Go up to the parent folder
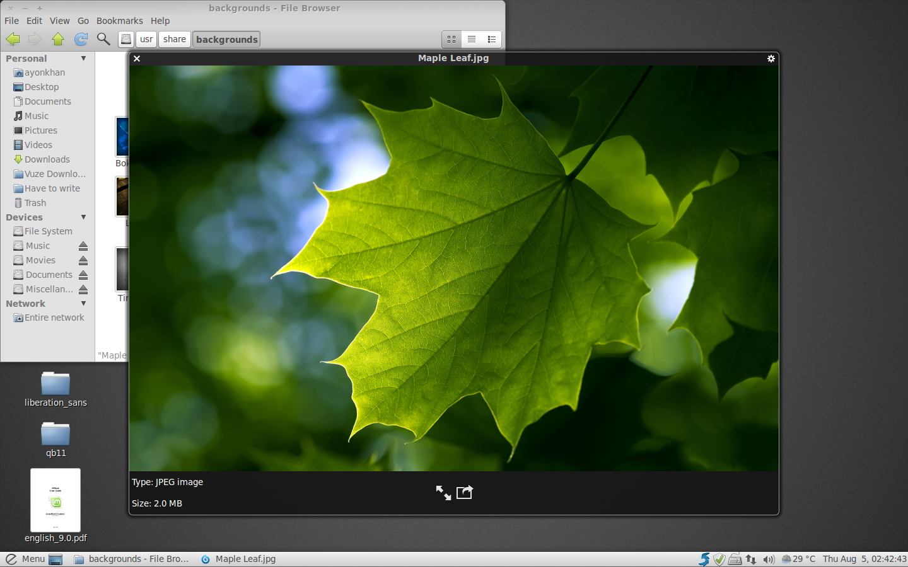Viewport: 908px width, 567px height. point(58,39)
